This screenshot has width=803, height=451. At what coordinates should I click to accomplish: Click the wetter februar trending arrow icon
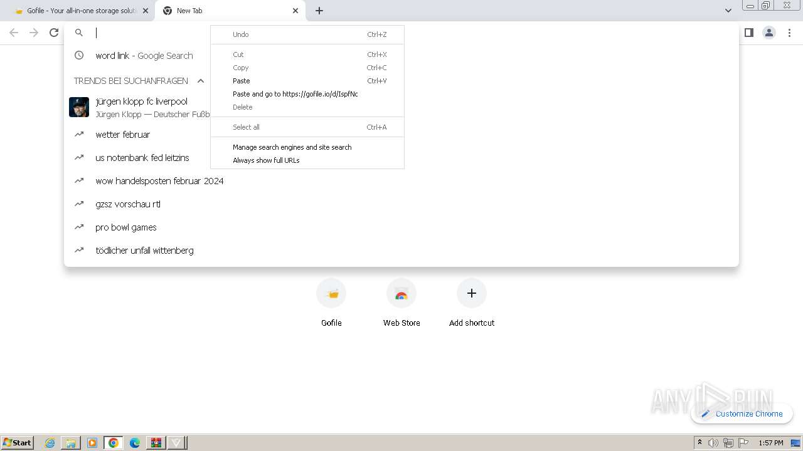click(x=79, y=134)
